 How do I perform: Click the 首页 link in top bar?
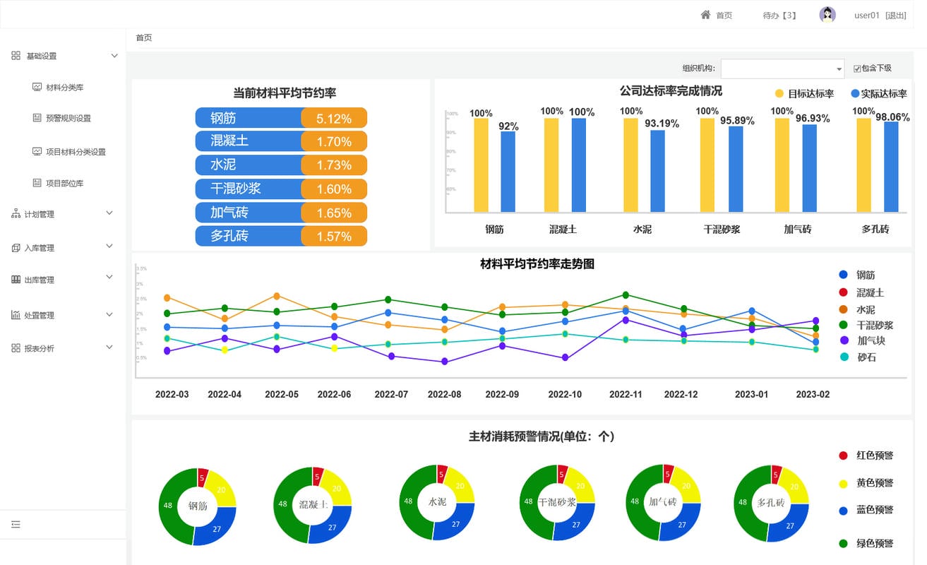pos(724,16)
